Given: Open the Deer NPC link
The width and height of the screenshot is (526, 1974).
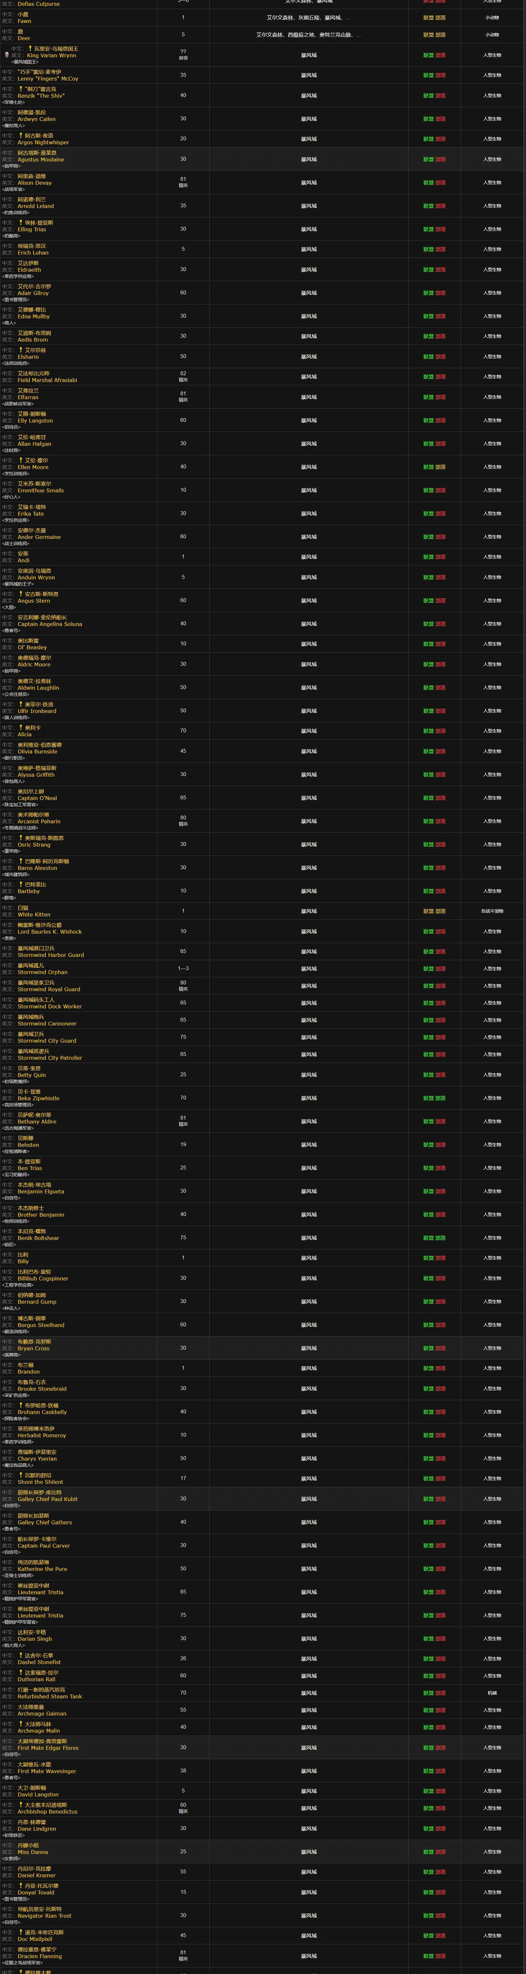Looking at the screenshot, I should (x=24, y=38).
